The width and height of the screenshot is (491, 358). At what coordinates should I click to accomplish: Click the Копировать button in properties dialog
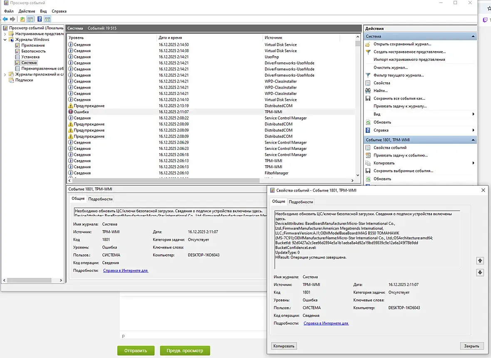284,346
